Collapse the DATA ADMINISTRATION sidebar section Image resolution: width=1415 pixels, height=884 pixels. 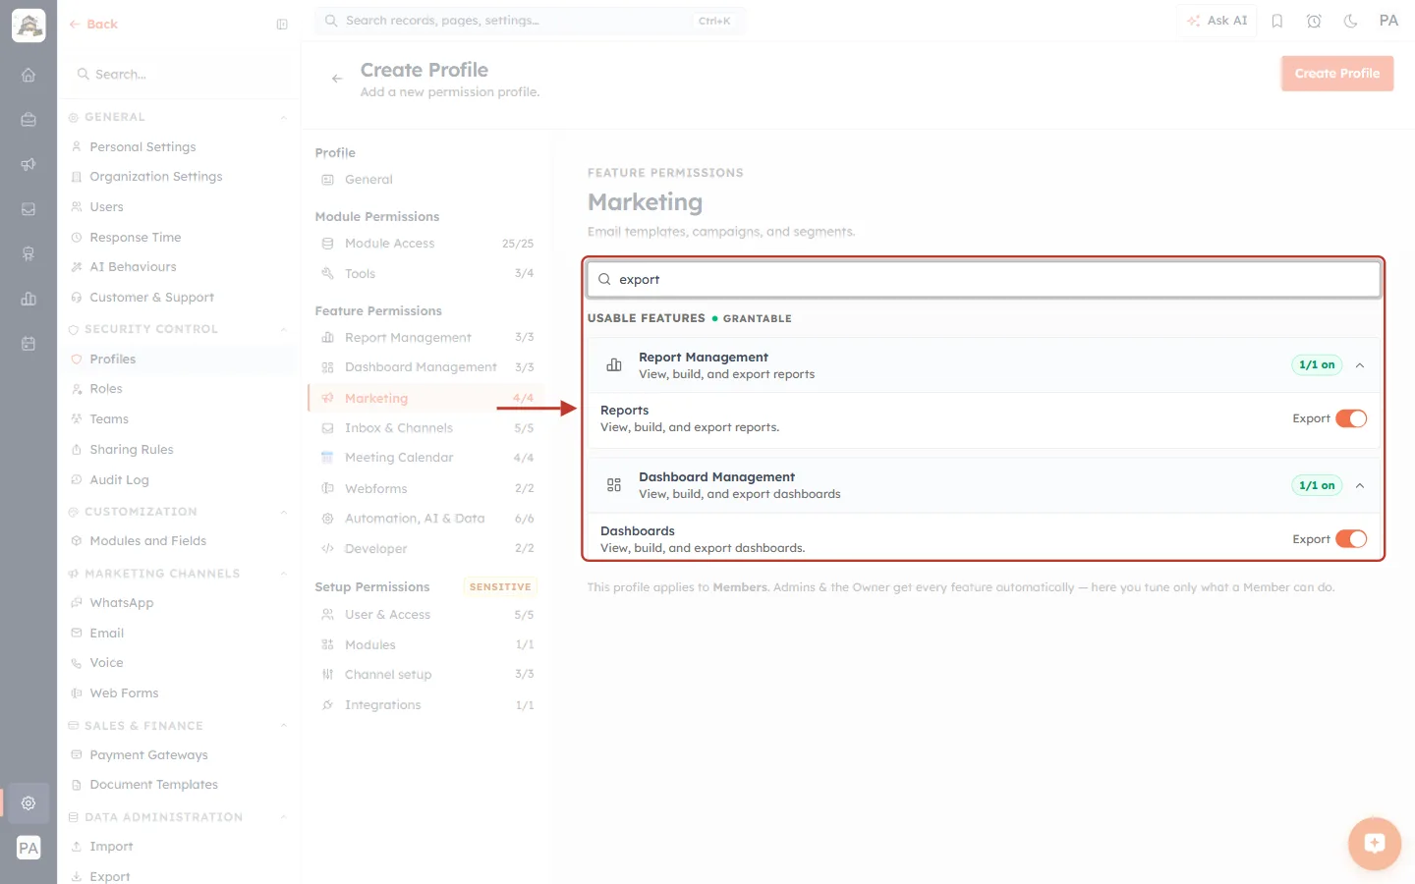pyautogui.click(x=284, y=817)
